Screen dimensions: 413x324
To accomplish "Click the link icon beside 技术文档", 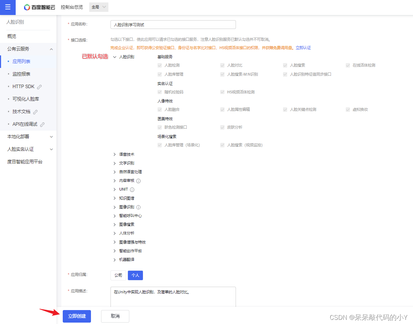I will click(35, 112).
